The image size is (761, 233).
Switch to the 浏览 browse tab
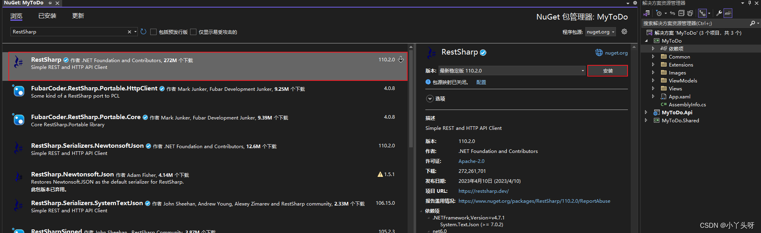click(x=16, y=16)
